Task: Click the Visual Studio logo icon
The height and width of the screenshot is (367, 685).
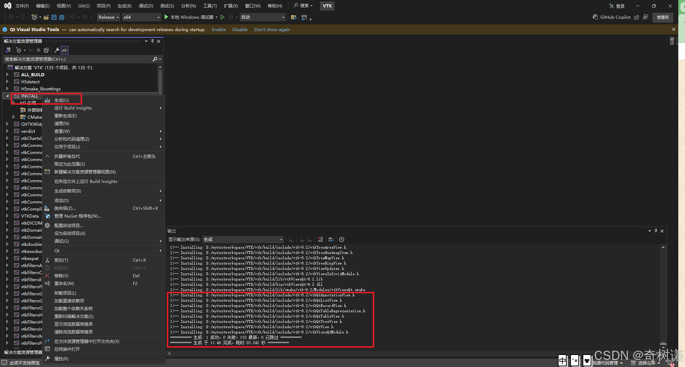Action: 8,6
